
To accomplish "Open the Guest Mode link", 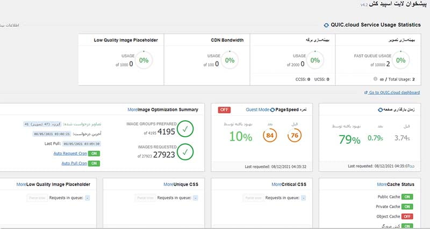I will pos(257,109).
